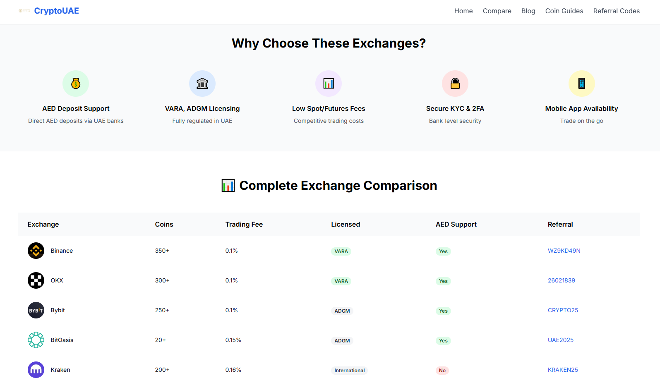Click the 0.16% trading fee for Kraken
Viewport: 660px width, 390px height.
[233, 370]
